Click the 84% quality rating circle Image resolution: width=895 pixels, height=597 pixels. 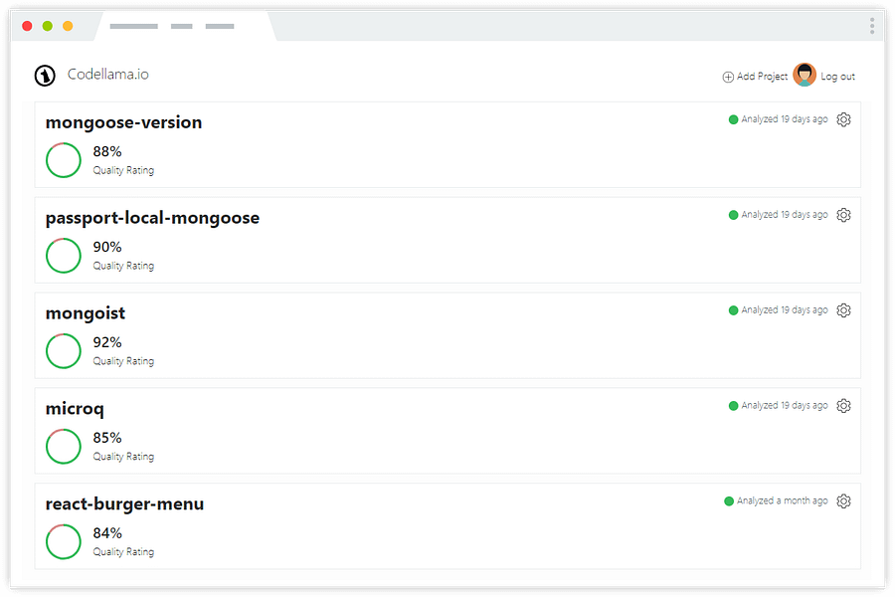(x=64, y=542)
